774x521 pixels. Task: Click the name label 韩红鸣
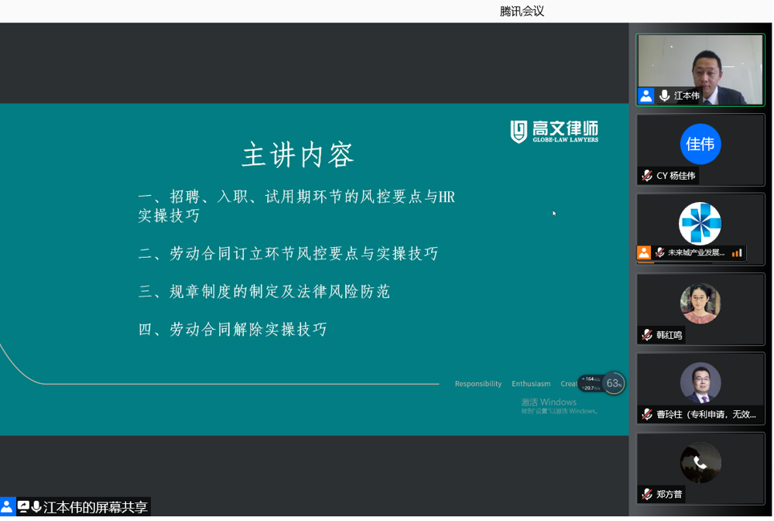(670, 335)
